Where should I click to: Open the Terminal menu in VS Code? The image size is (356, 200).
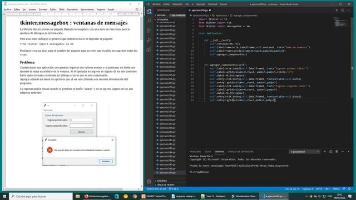coord(212,4)
